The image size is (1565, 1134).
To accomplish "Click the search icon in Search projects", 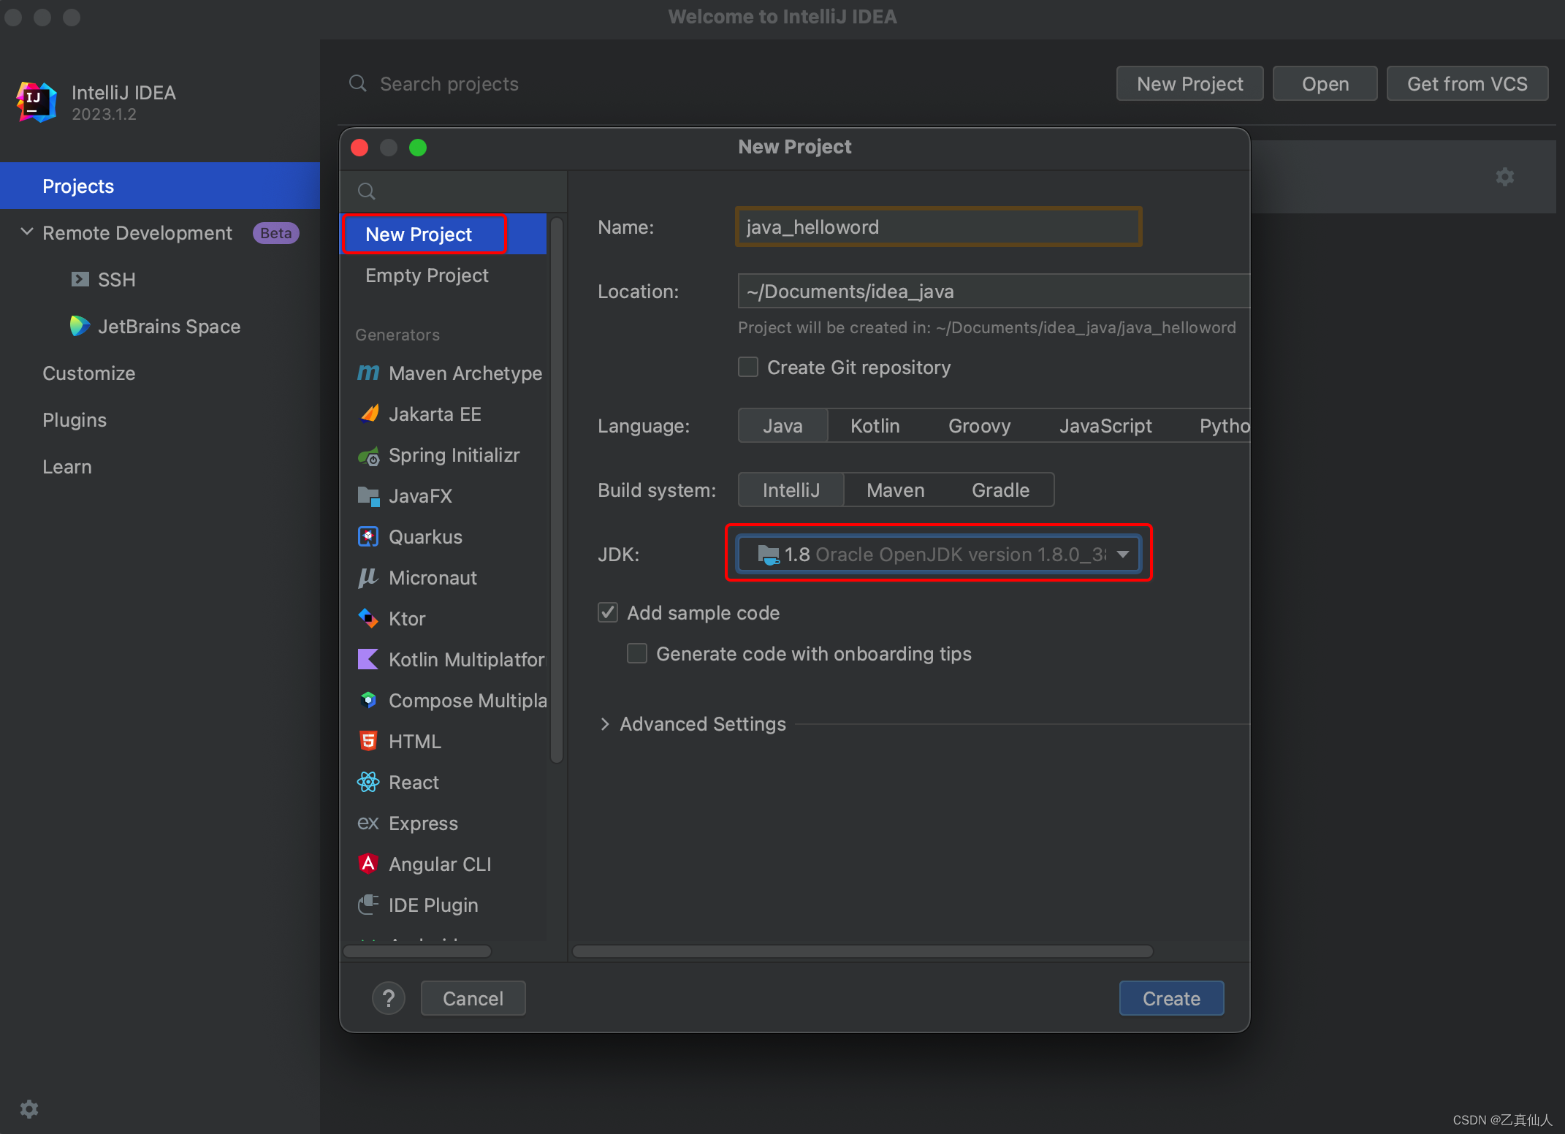I will click(358, 83).
